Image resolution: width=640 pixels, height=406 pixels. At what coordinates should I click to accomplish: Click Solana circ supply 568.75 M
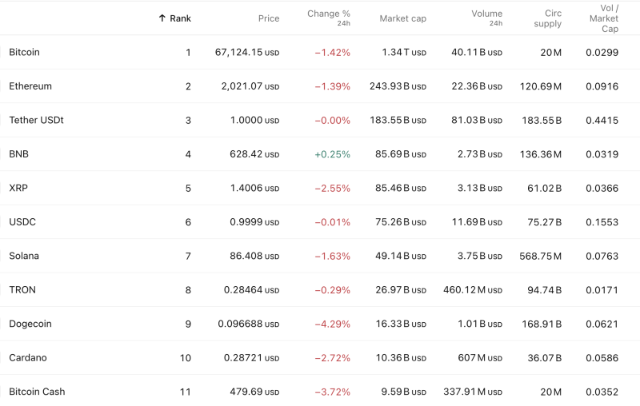(x=541, y=256)
